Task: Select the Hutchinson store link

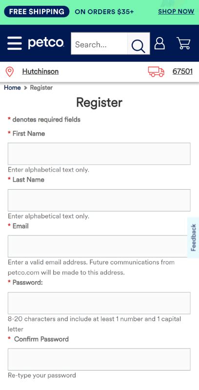Action: pyautogui.click(x=40, y=71)
